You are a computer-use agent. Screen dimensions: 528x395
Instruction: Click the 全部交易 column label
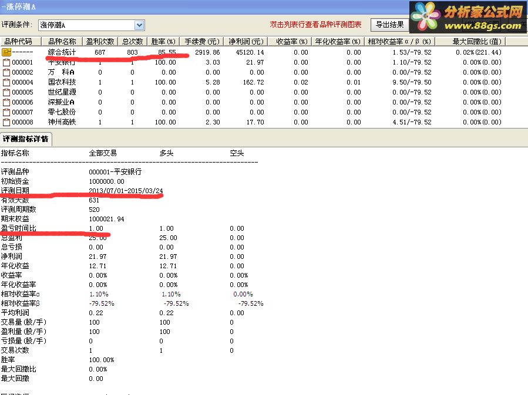pyautogui.click(x=103, y=153)
